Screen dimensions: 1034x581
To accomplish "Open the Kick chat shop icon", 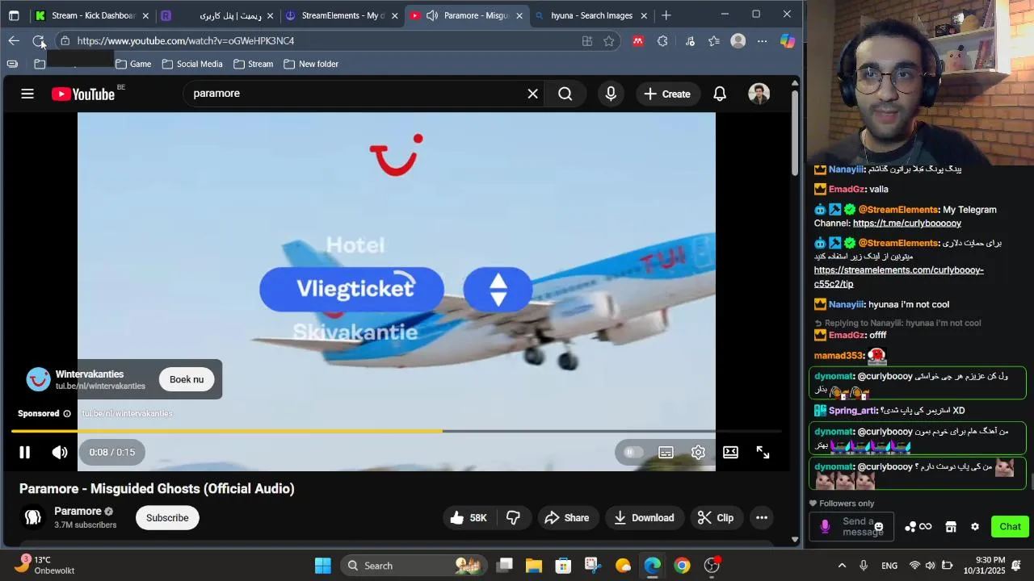I will click(951, 527).
